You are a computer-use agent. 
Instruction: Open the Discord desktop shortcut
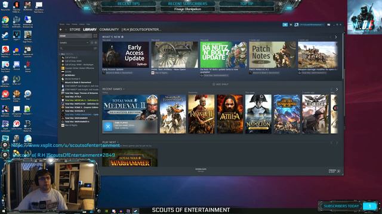16,65
